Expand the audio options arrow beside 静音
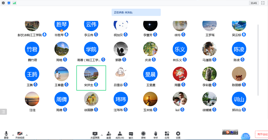Image resolution: width=268 pixels, height=140 pixels. coord(13,135)
